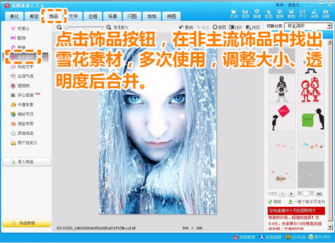Click the zoom-out magnifier icon
Viewport: 335px width, 243px height.
(60, 27)
